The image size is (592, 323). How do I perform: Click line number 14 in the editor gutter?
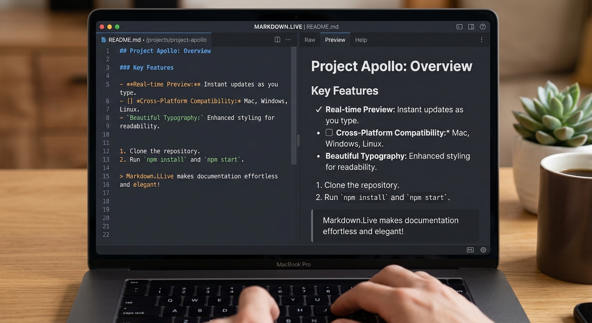pos(106,168)
